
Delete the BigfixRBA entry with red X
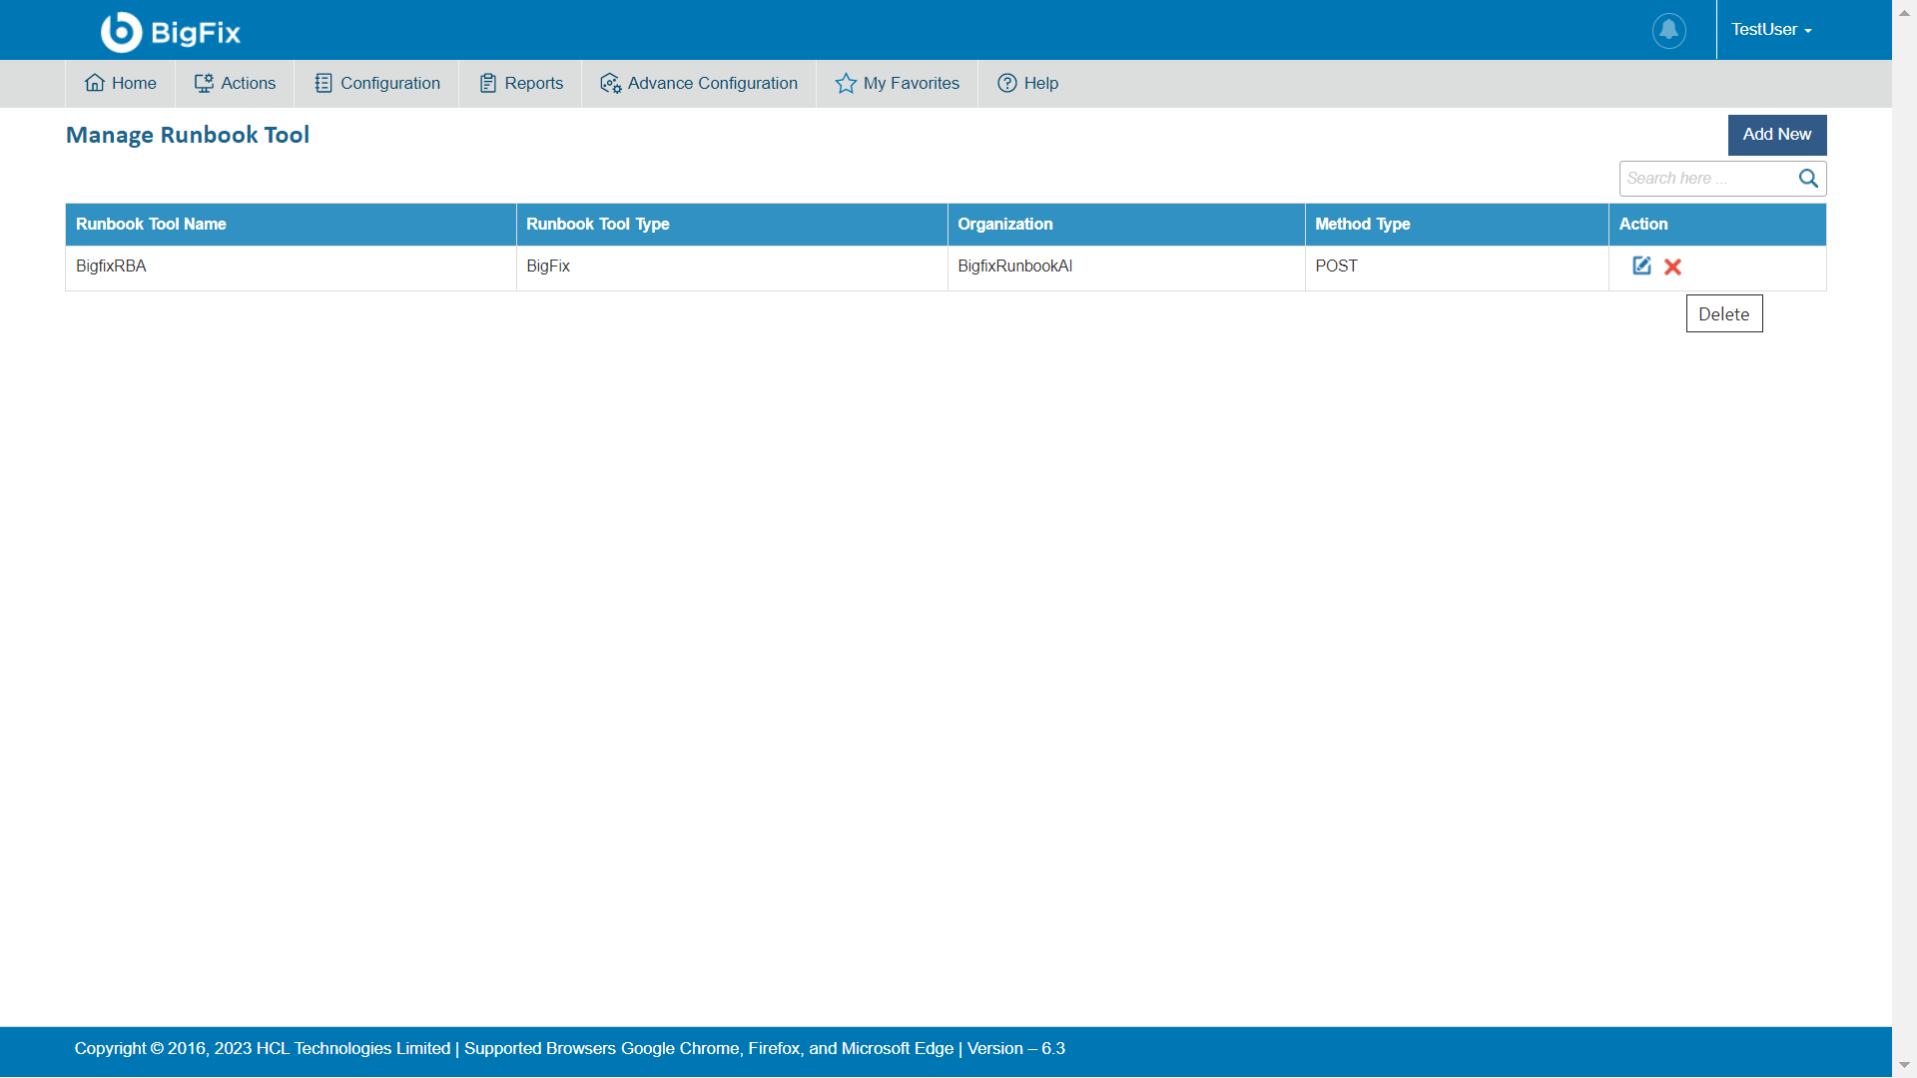pos(1672,267)
